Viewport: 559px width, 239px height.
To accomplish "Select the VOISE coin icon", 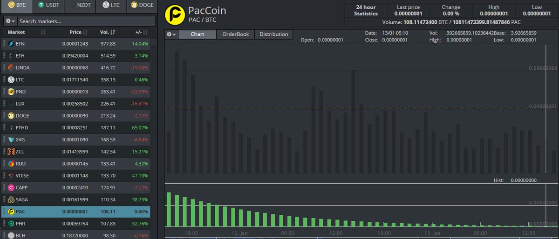I will 11,176.
